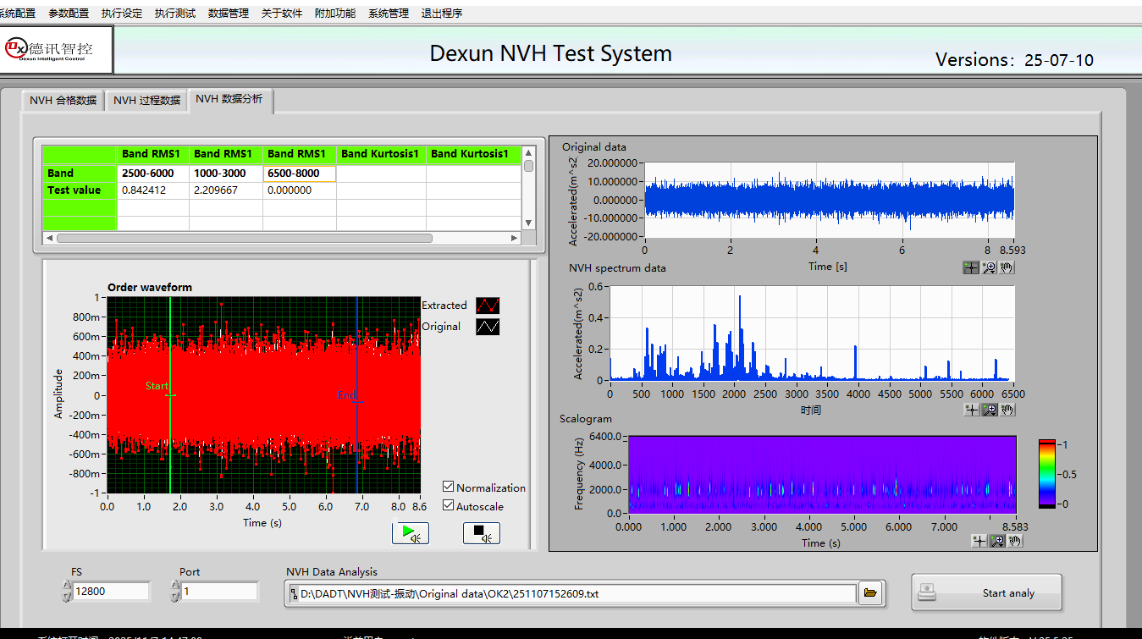Select cursor tool on Original data graph

(971, 267)
